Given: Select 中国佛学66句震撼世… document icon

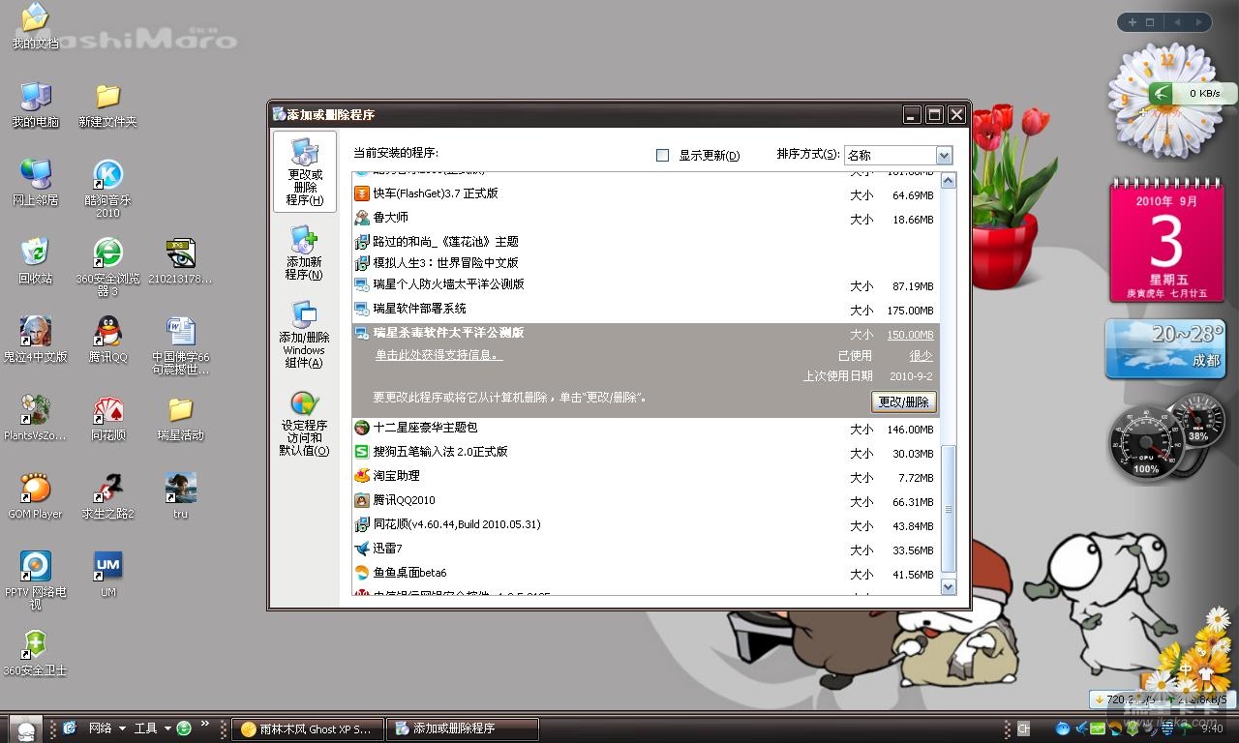Looking at the screenshot, I should (180, 344).
